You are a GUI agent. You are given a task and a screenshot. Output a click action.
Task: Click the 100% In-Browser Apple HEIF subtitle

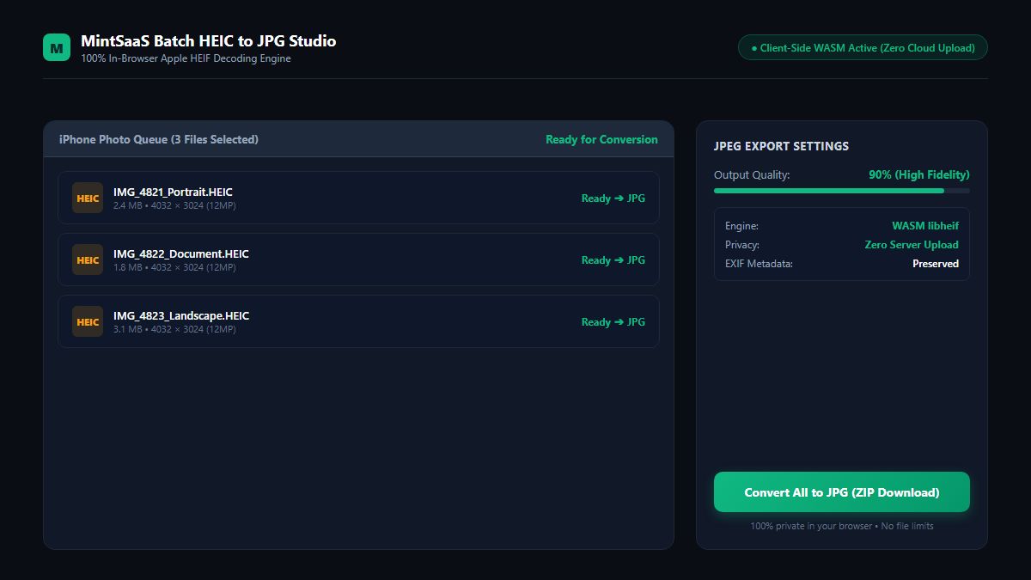pyautogui.click(x=186, y=58)
